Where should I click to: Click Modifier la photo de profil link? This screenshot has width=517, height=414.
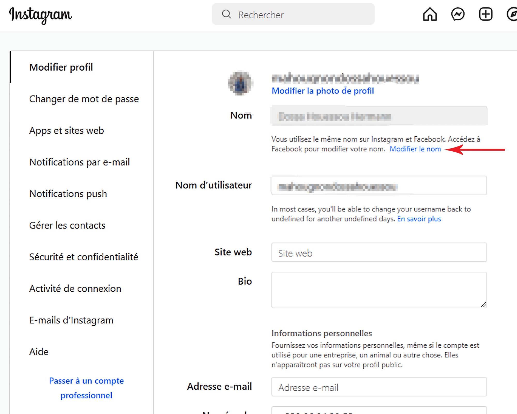tap(323, 91)
